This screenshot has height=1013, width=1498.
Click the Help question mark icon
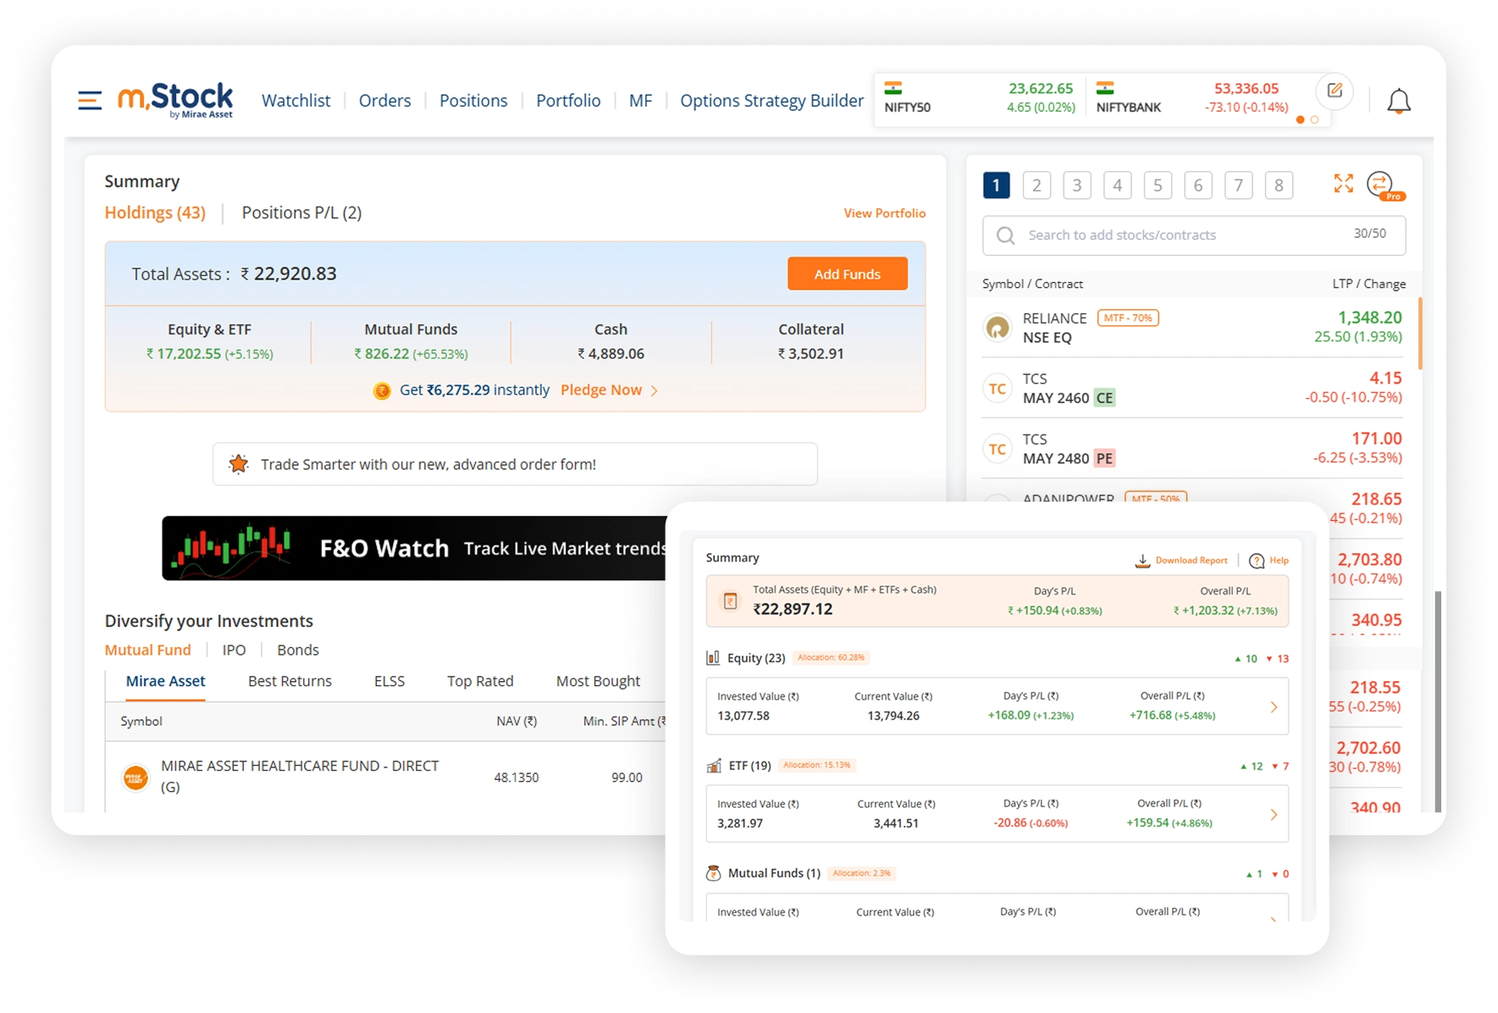(x=1257, y=561)
